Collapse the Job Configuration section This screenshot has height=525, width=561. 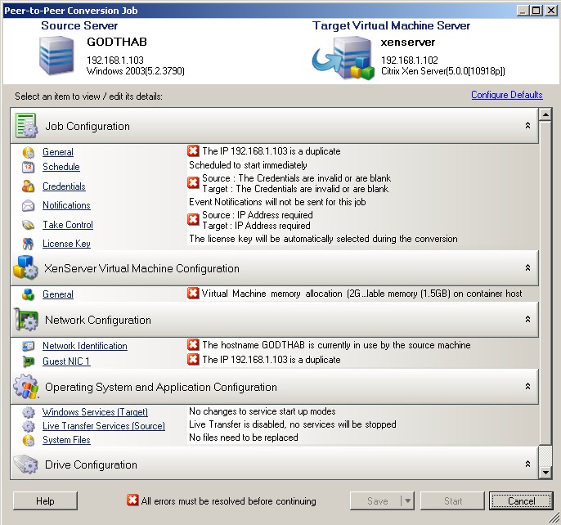pyautogui.click(x=527, y=126)
